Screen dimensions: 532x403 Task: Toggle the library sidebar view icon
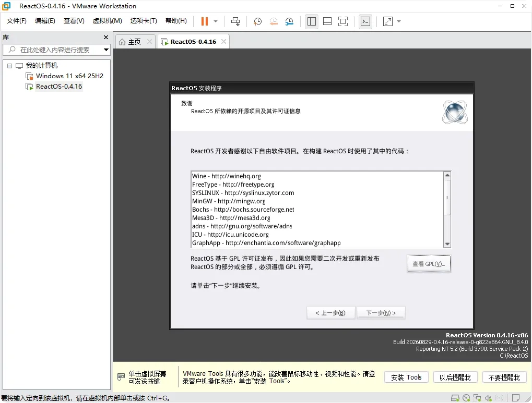click(312, 21)
